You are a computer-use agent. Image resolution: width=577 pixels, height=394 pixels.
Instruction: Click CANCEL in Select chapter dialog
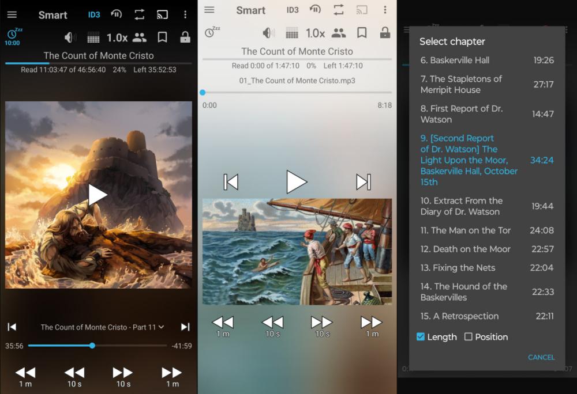point(541,357)
